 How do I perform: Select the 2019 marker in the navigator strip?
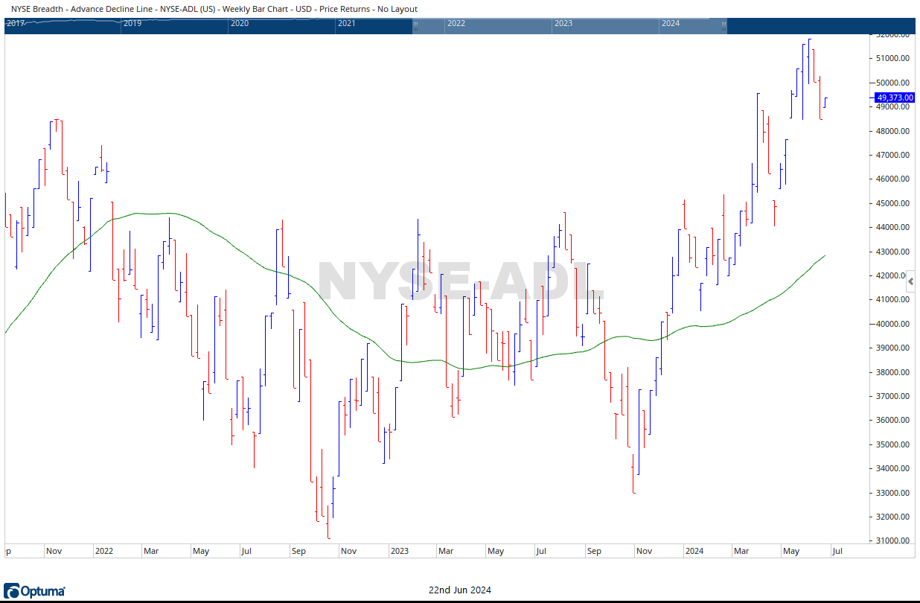coord(133,23)
